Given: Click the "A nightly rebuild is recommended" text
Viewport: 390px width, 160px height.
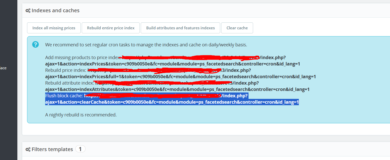Looking at the screenshot, I should (x=81, y=115).
